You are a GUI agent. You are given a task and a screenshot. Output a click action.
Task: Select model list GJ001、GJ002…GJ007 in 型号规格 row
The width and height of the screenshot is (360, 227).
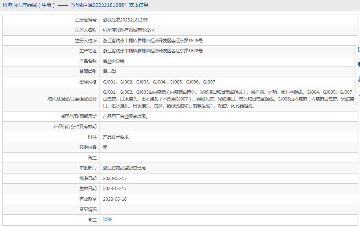click(x=159, y=82)
